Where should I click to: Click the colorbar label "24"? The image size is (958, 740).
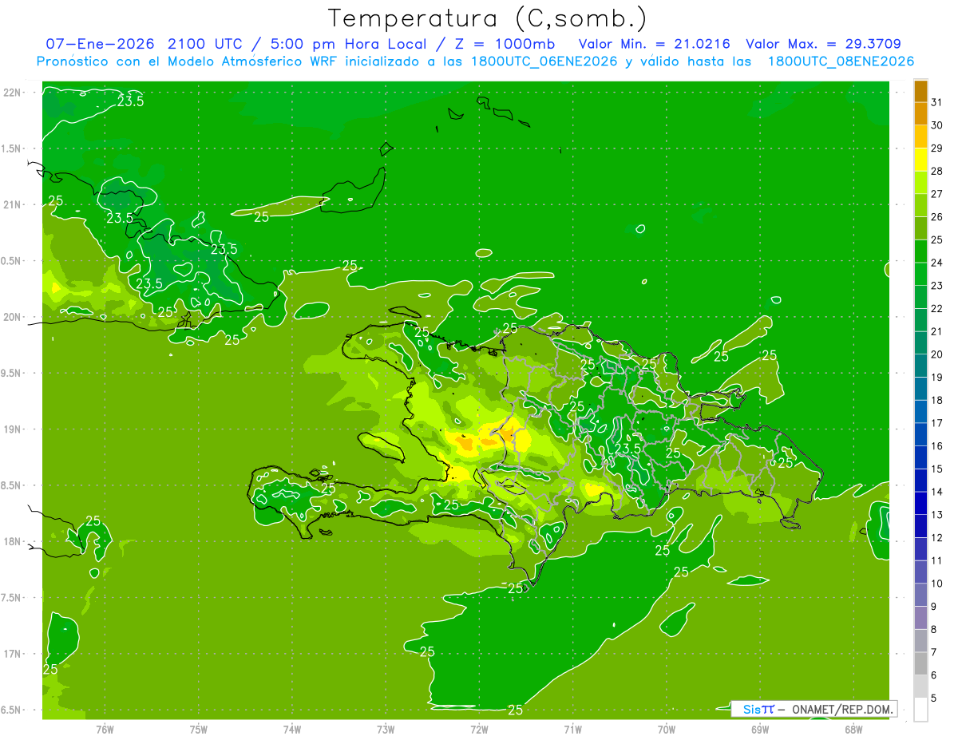click(x=937, y=263)
